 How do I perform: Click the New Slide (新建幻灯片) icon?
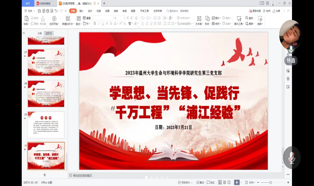point(68,18)
